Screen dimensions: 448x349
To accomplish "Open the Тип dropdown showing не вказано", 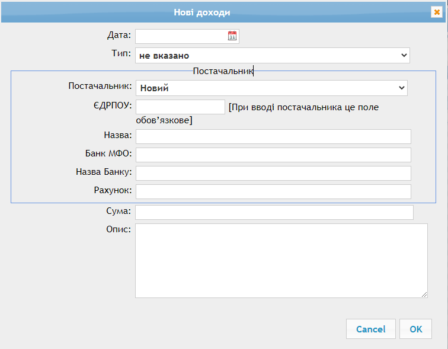I will [x=272, y=56].
